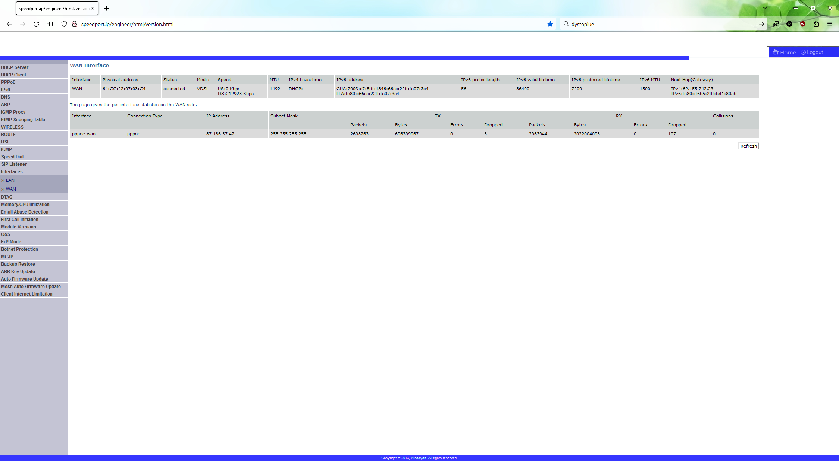Open the LAN interfaces submenu item
839x461 pixels.
coord(10,180)
